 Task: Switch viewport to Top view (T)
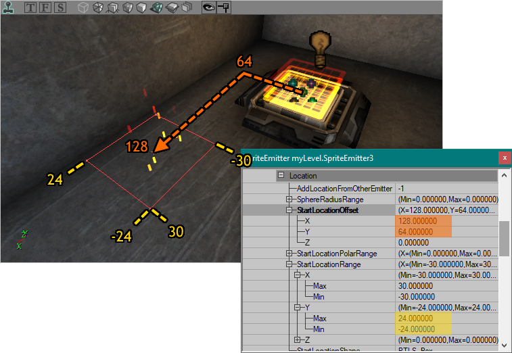[30, 7]
